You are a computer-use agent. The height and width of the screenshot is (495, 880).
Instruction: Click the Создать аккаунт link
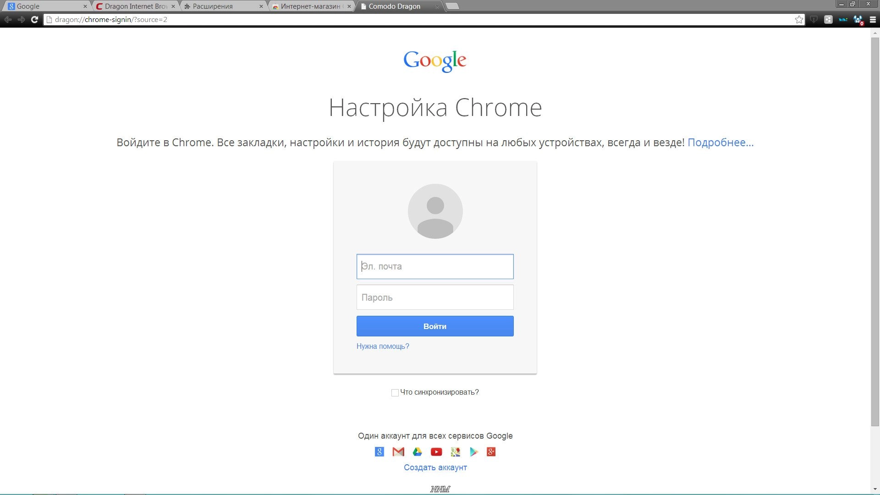(435, 467)
